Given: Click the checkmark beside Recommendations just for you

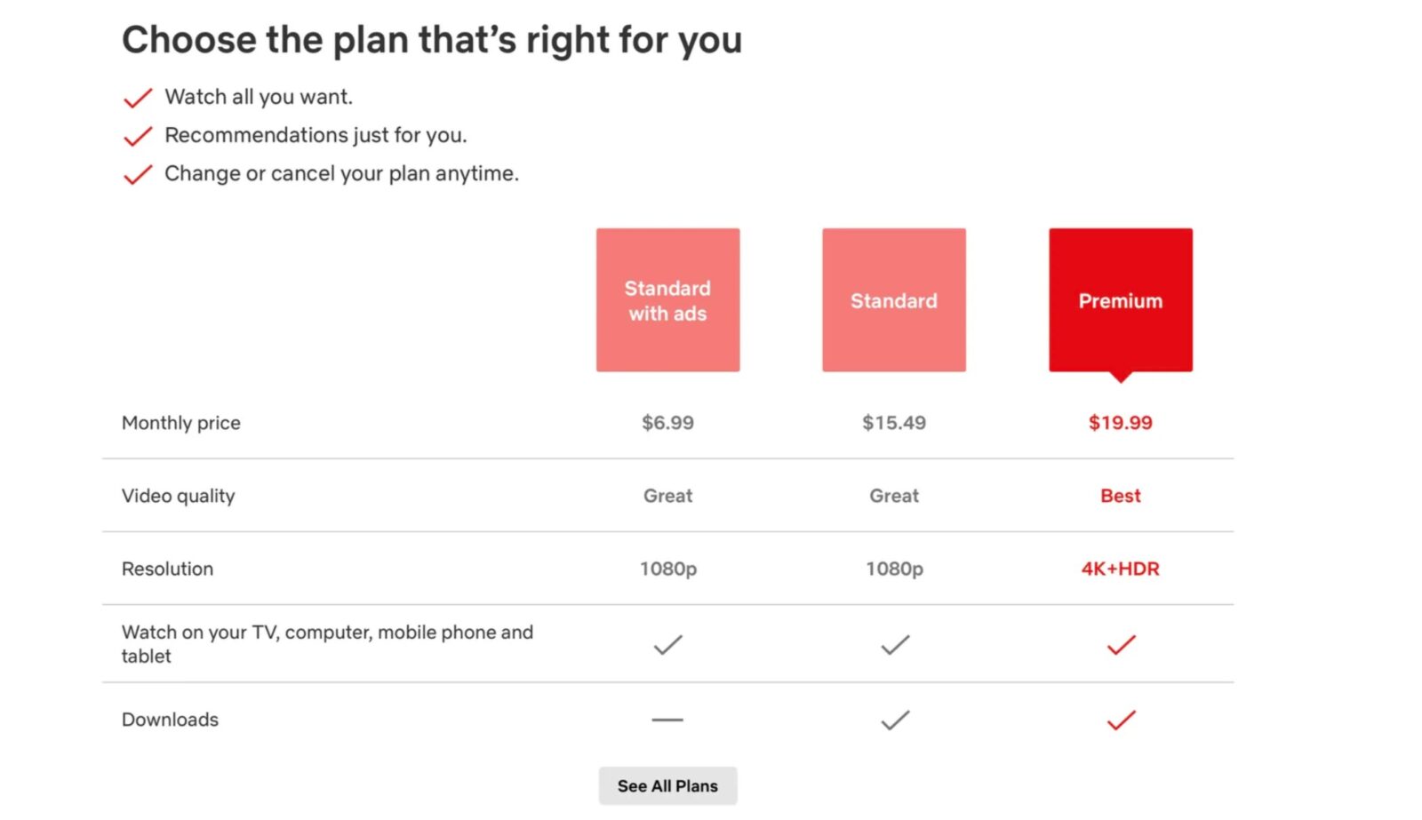Looking at the screenshot, I should click(x=138, y=136).
